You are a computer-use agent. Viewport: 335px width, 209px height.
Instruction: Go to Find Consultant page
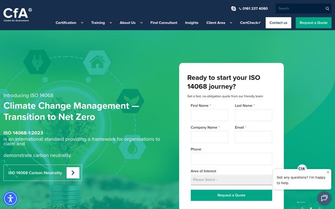click(164, 23)
